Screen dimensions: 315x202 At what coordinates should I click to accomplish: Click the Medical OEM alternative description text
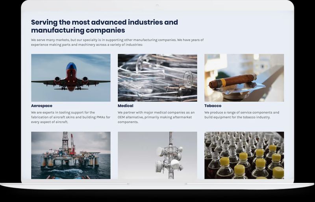coord(156,117)
